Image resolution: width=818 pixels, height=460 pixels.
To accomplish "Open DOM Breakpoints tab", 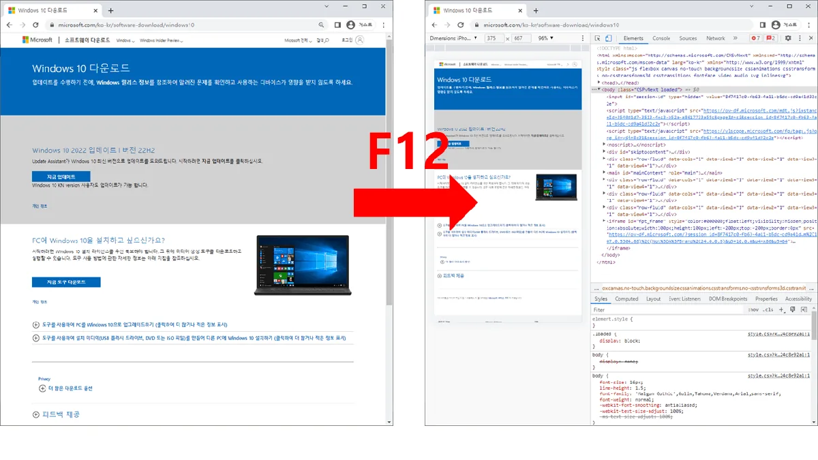I will pyautogui.click(x=728, y=298).
